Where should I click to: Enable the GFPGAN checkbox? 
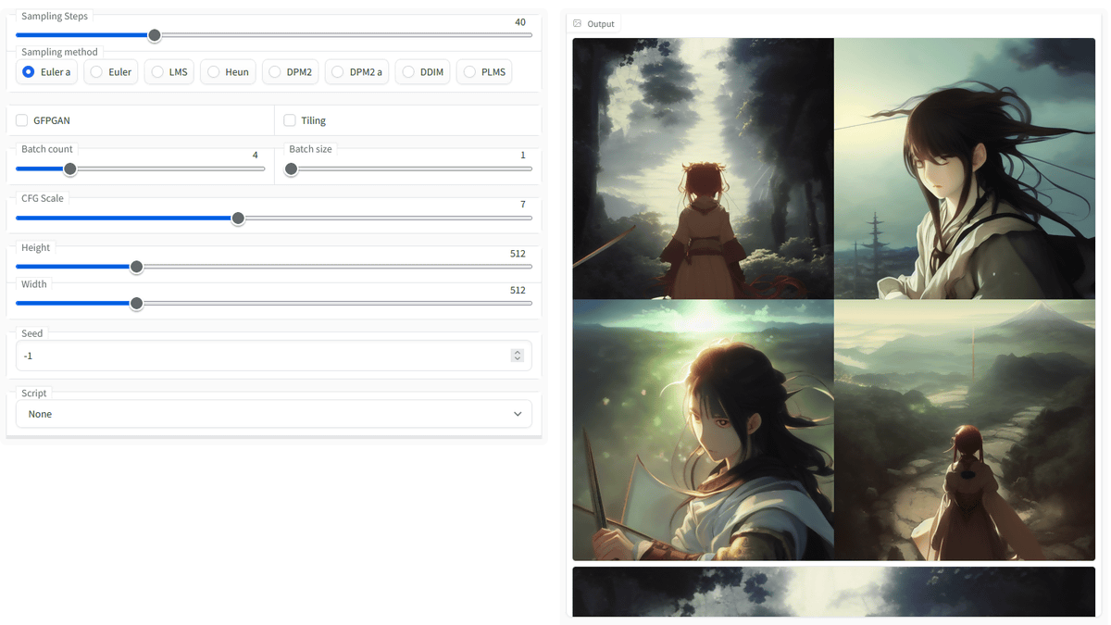click(22, 120)
